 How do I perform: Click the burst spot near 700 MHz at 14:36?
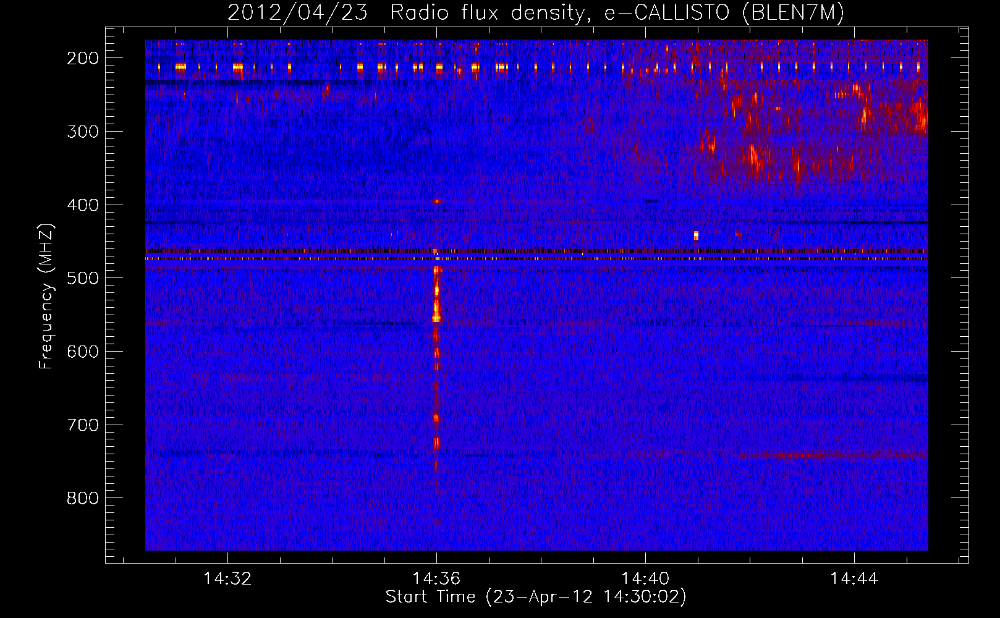click(436, 418)
